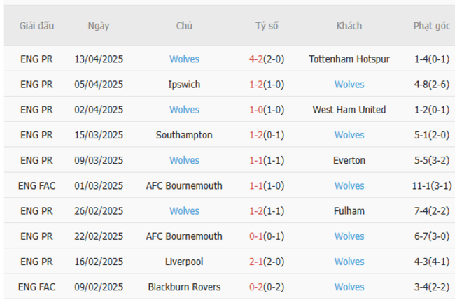The height and width of the screenshot is (307, 455).
Task: Click the Phạt góc column header
Action: (431, 26)
